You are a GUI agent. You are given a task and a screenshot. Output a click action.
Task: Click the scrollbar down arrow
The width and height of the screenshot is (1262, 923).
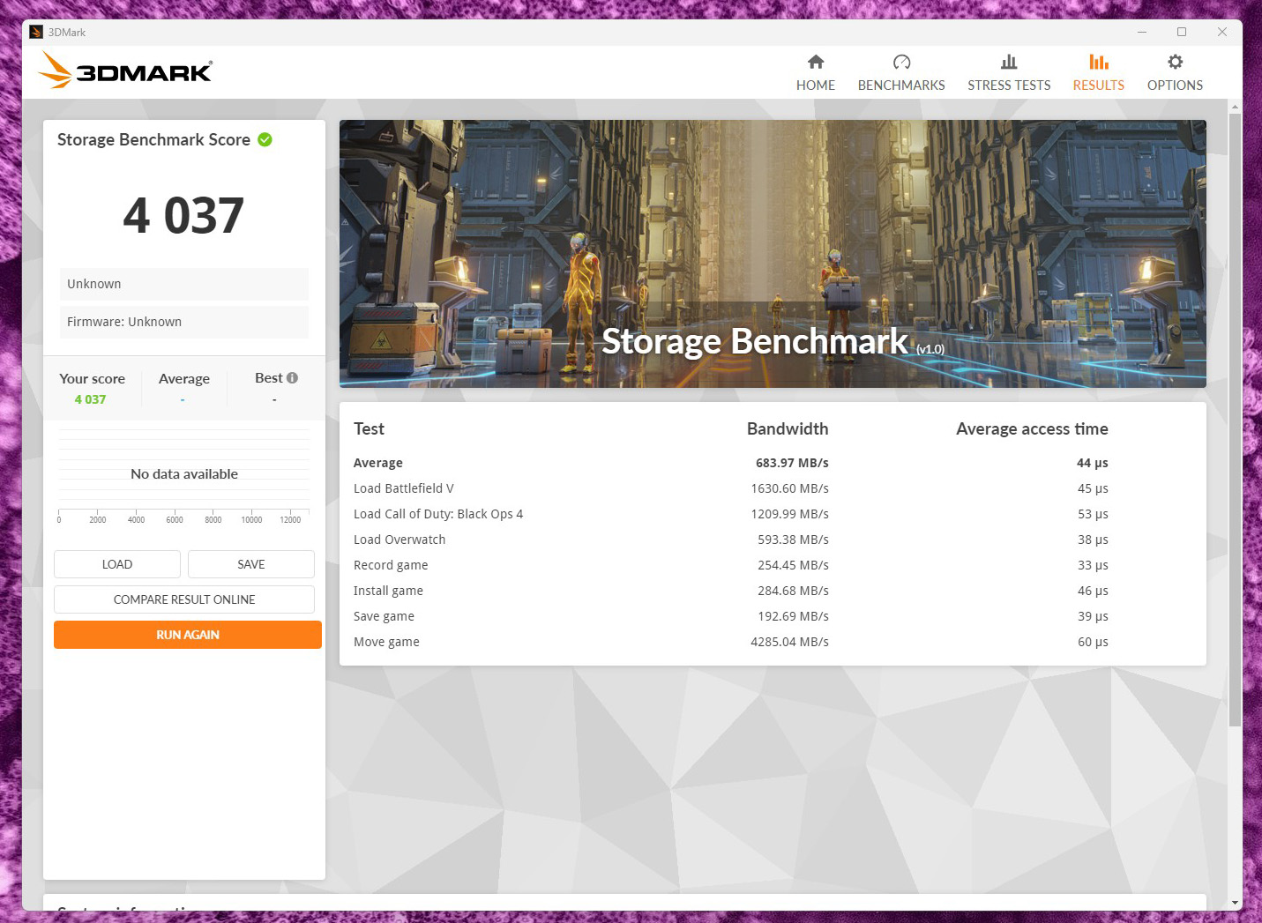[x=1235, y=903]
